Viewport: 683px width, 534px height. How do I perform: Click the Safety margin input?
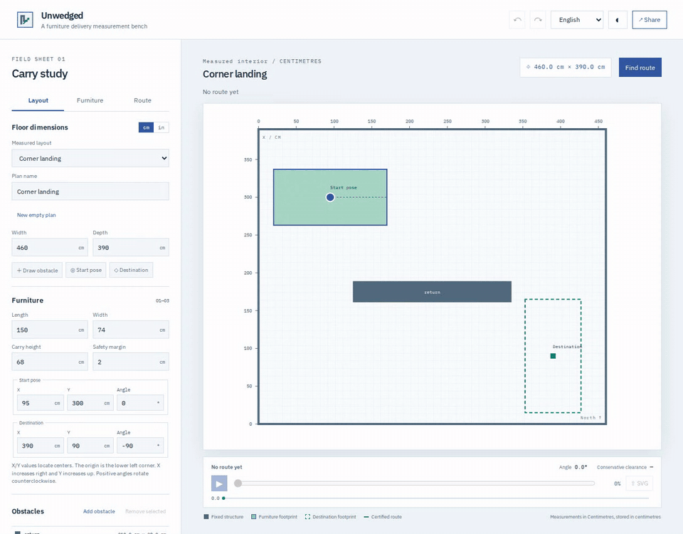click(131, 362)
